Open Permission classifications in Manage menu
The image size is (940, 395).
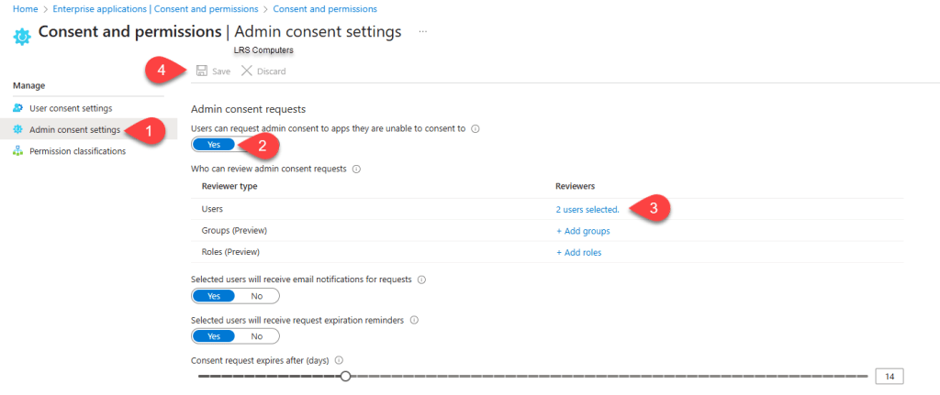(x=77, y=151)
